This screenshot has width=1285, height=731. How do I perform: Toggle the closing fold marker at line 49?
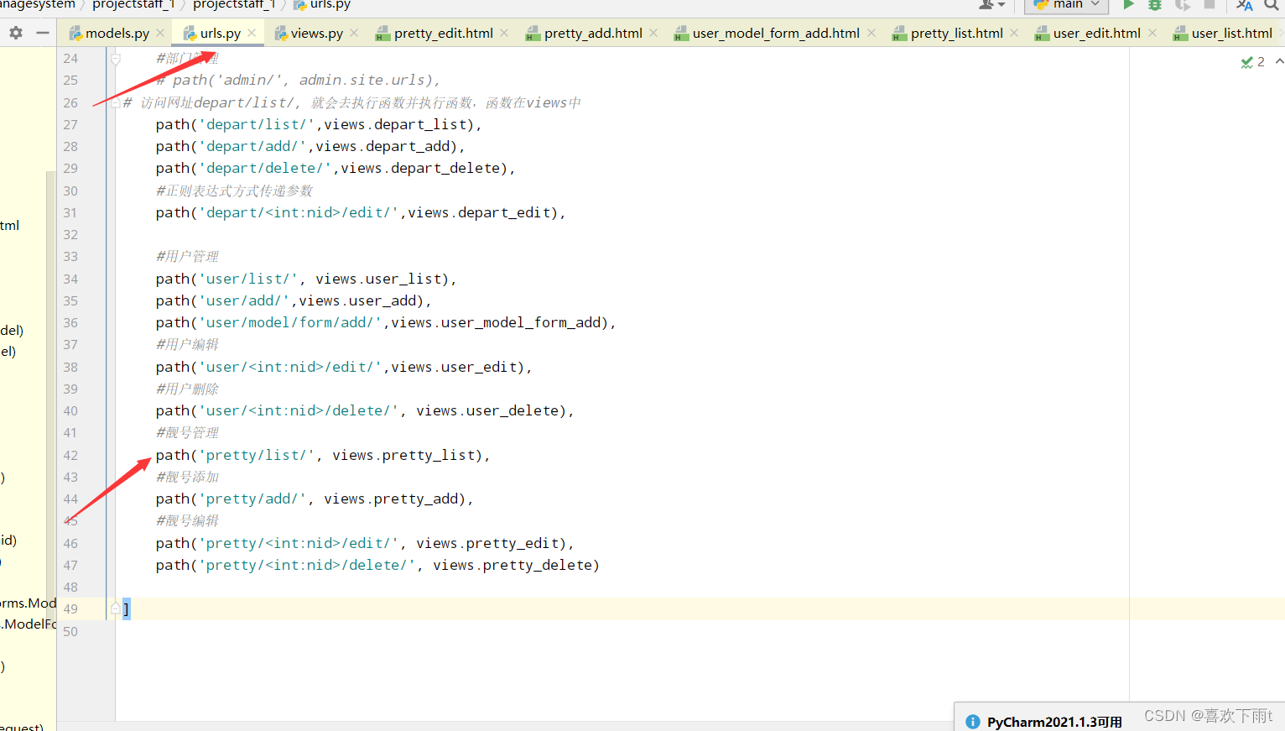pyautogui.click(x=116, y=608)
